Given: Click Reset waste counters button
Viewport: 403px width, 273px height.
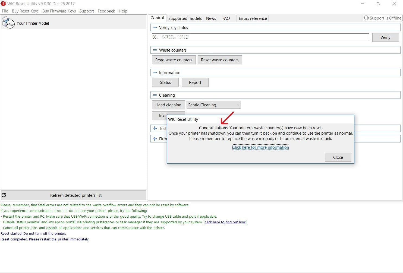Looking at the screenshot, I should (220, 60).
